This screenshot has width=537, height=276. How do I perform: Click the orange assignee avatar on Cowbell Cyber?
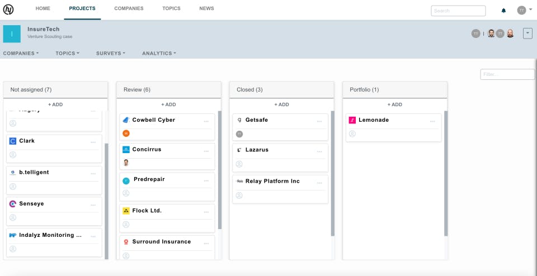pyautogui.click(x=126, y=134)
